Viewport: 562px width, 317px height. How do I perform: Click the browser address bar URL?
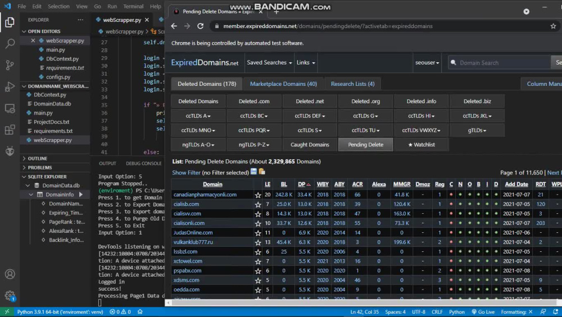328,26
